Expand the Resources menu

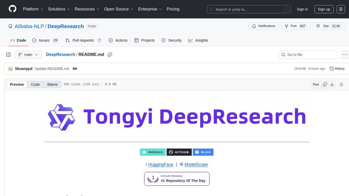pyautogui.click(x=87, y=9)
